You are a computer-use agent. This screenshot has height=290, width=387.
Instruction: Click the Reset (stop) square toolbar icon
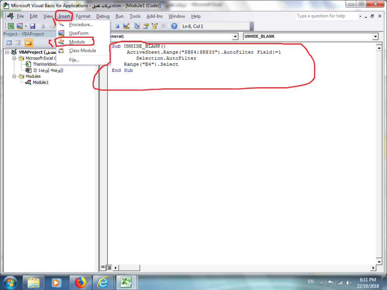click(118, 26)
